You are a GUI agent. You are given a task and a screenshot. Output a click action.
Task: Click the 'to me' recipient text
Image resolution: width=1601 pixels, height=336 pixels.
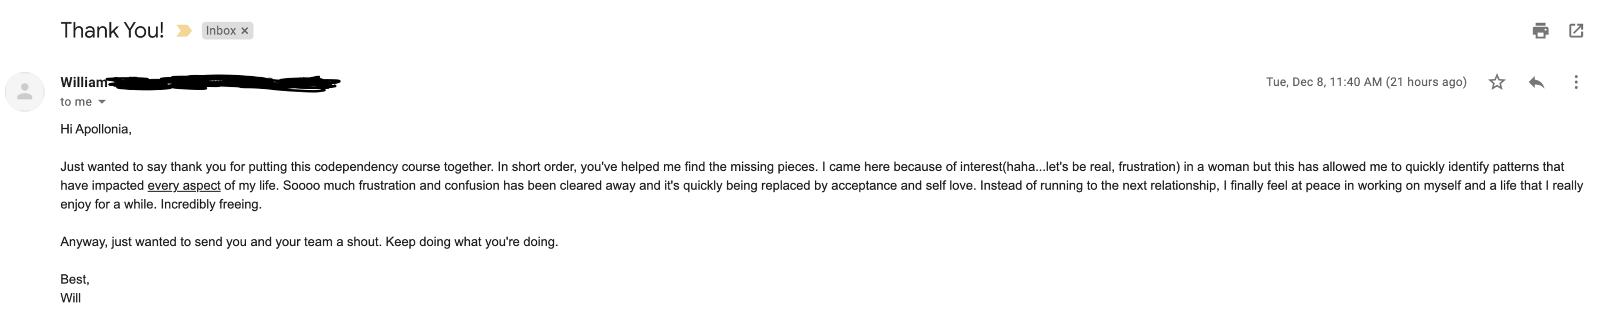tap(76, 102)
